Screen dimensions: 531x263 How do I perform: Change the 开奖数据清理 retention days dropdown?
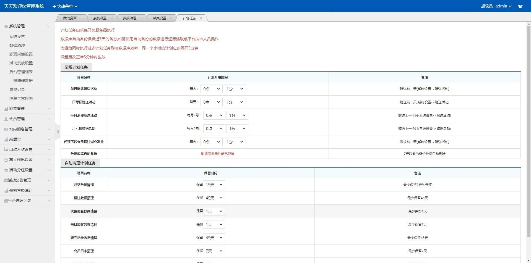pos(214,185)
